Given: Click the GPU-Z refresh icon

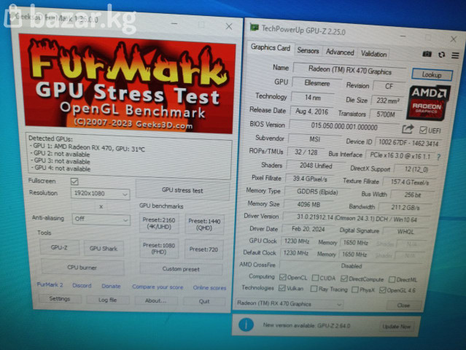Looking at the screenshot, I should (x=441, y=54).
